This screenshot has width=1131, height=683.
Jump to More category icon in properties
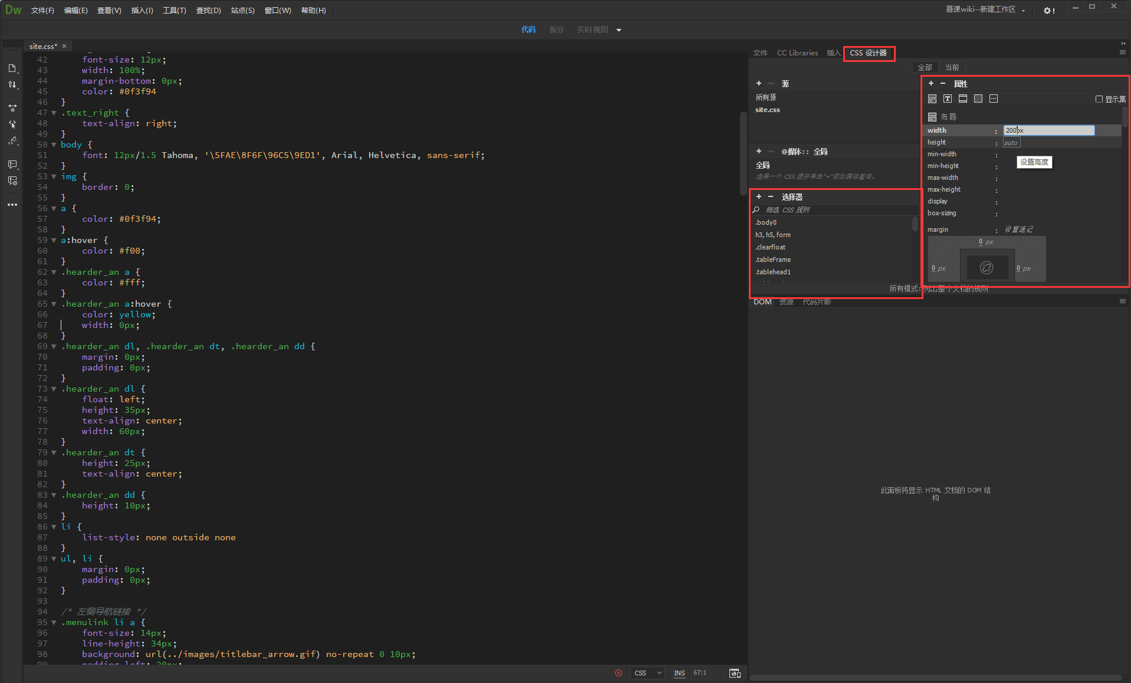[994, 99]
